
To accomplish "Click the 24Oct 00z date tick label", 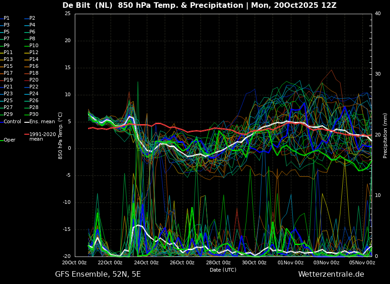I will point(147,262).
